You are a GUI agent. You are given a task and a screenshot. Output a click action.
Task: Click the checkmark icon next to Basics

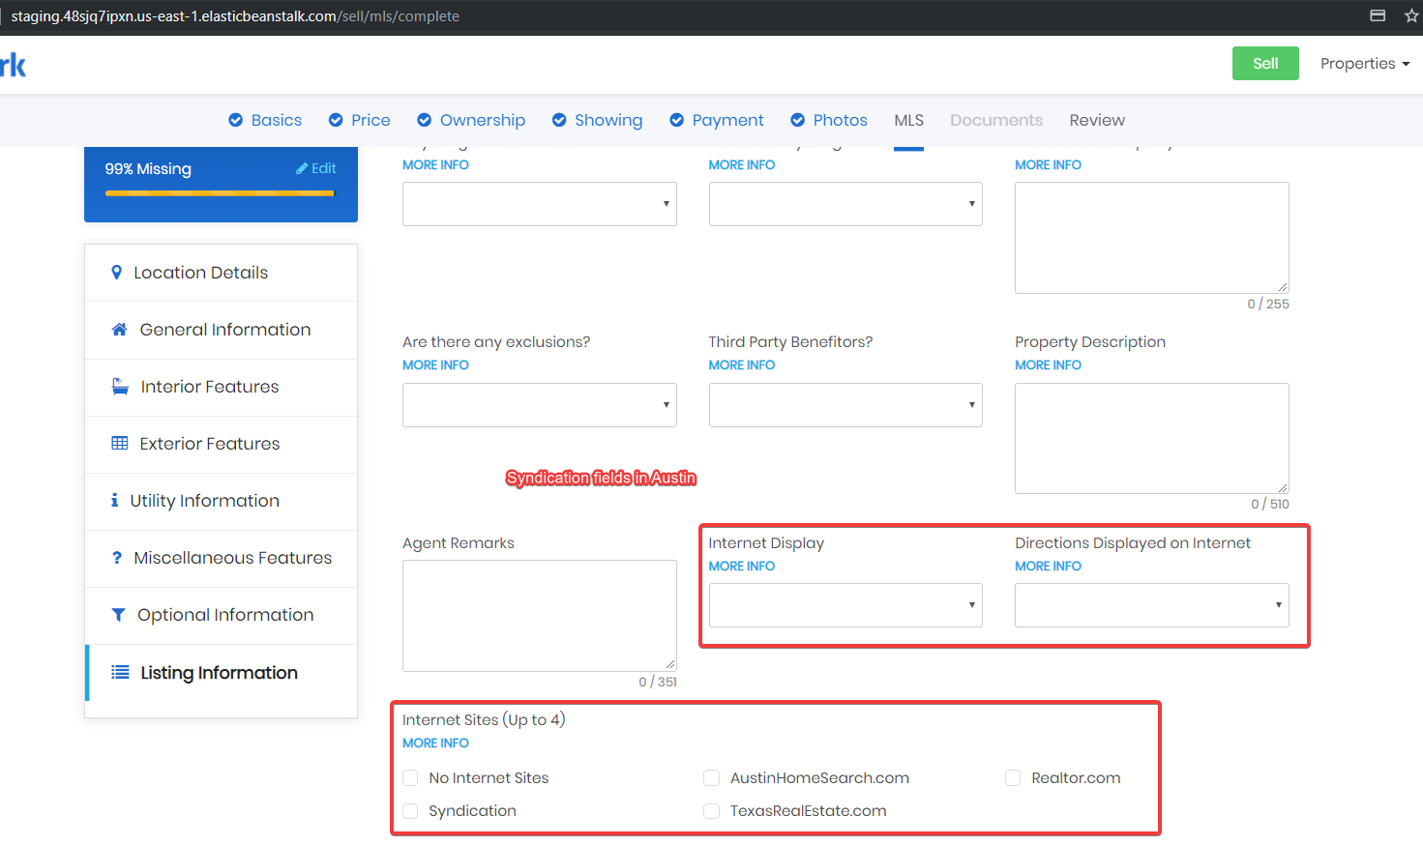point(235,120)
